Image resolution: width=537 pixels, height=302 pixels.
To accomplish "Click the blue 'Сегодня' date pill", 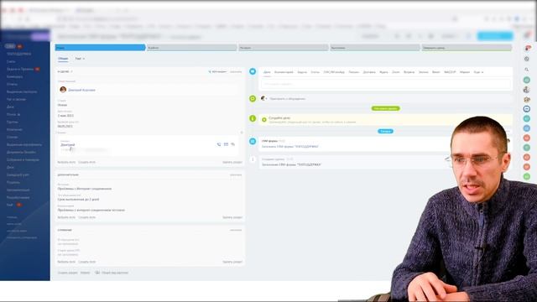I will (x=385, y=131).
